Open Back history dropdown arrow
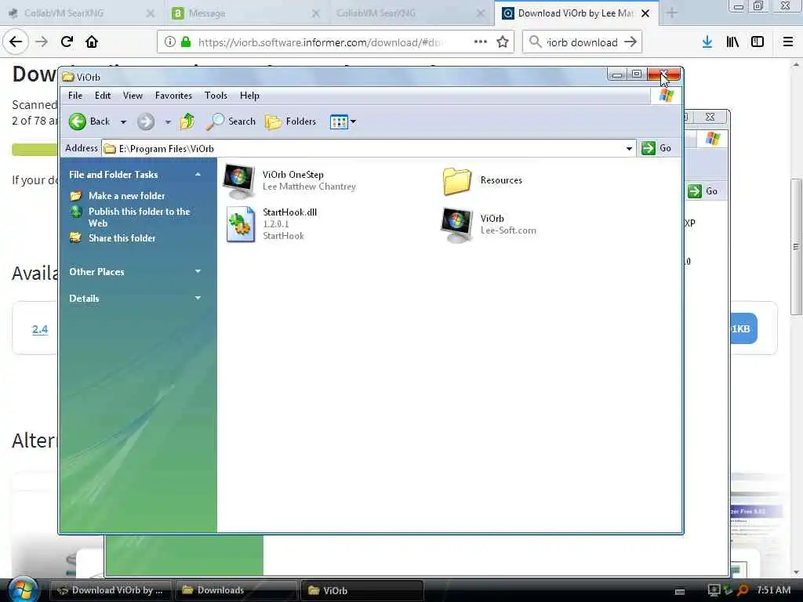Screen dimensions: 803x602 (123, 121)
